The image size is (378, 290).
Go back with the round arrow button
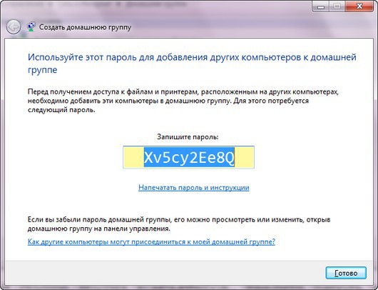14,27
